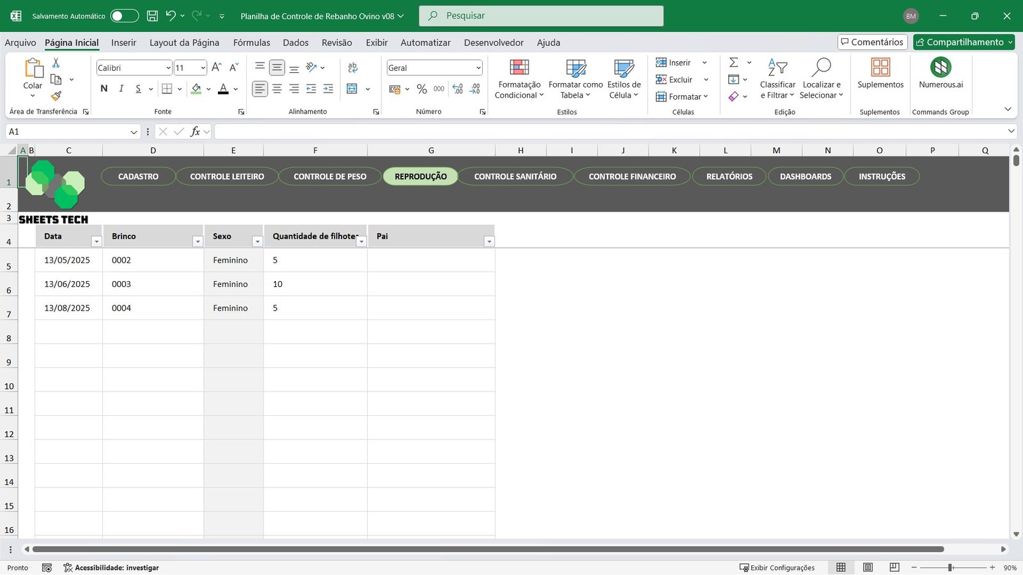This screenshot has height=575, width=1023.
Task: Open the Geral number format dropdown
Action: click(478, 68)
